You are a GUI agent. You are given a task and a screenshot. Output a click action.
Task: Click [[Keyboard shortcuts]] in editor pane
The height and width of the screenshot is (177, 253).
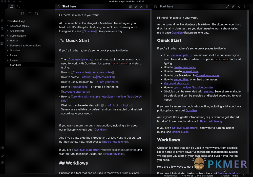(x=75, y=92)
